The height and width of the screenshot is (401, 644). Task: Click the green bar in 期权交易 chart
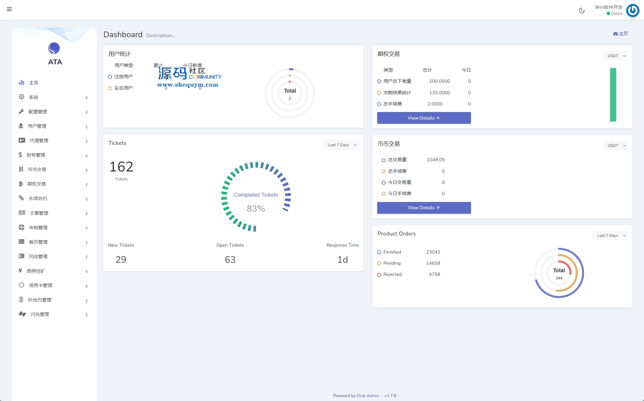click(613, 95)
